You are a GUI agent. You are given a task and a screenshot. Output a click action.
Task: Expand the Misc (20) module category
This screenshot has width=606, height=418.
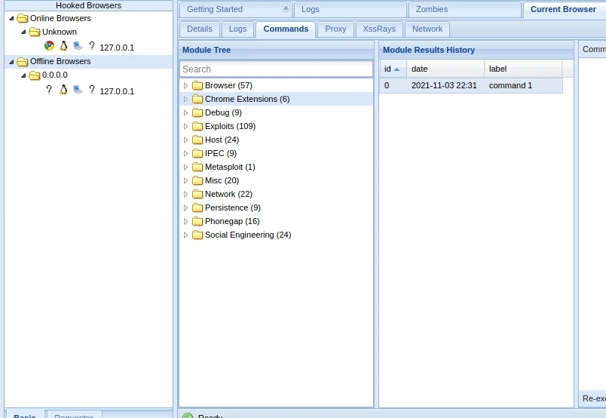[x=185, y=180]
